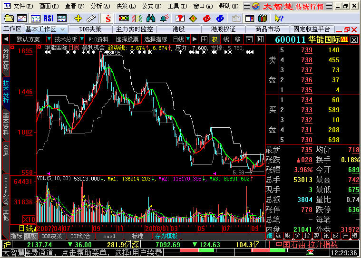Viewport: 361px width, 258px height.
Task: Open the 默认方案 dropdown arrow
Action: [49, 39]
